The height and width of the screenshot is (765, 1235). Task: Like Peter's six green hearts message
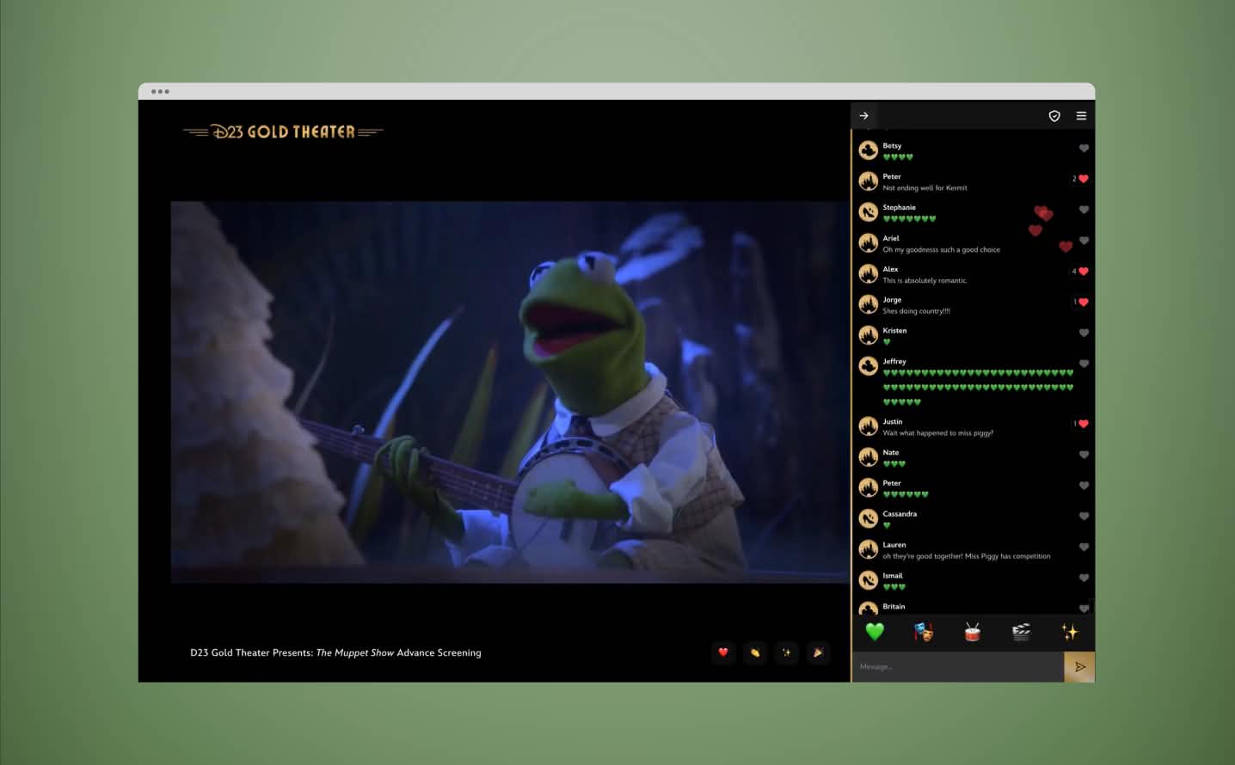(1084, 486)
